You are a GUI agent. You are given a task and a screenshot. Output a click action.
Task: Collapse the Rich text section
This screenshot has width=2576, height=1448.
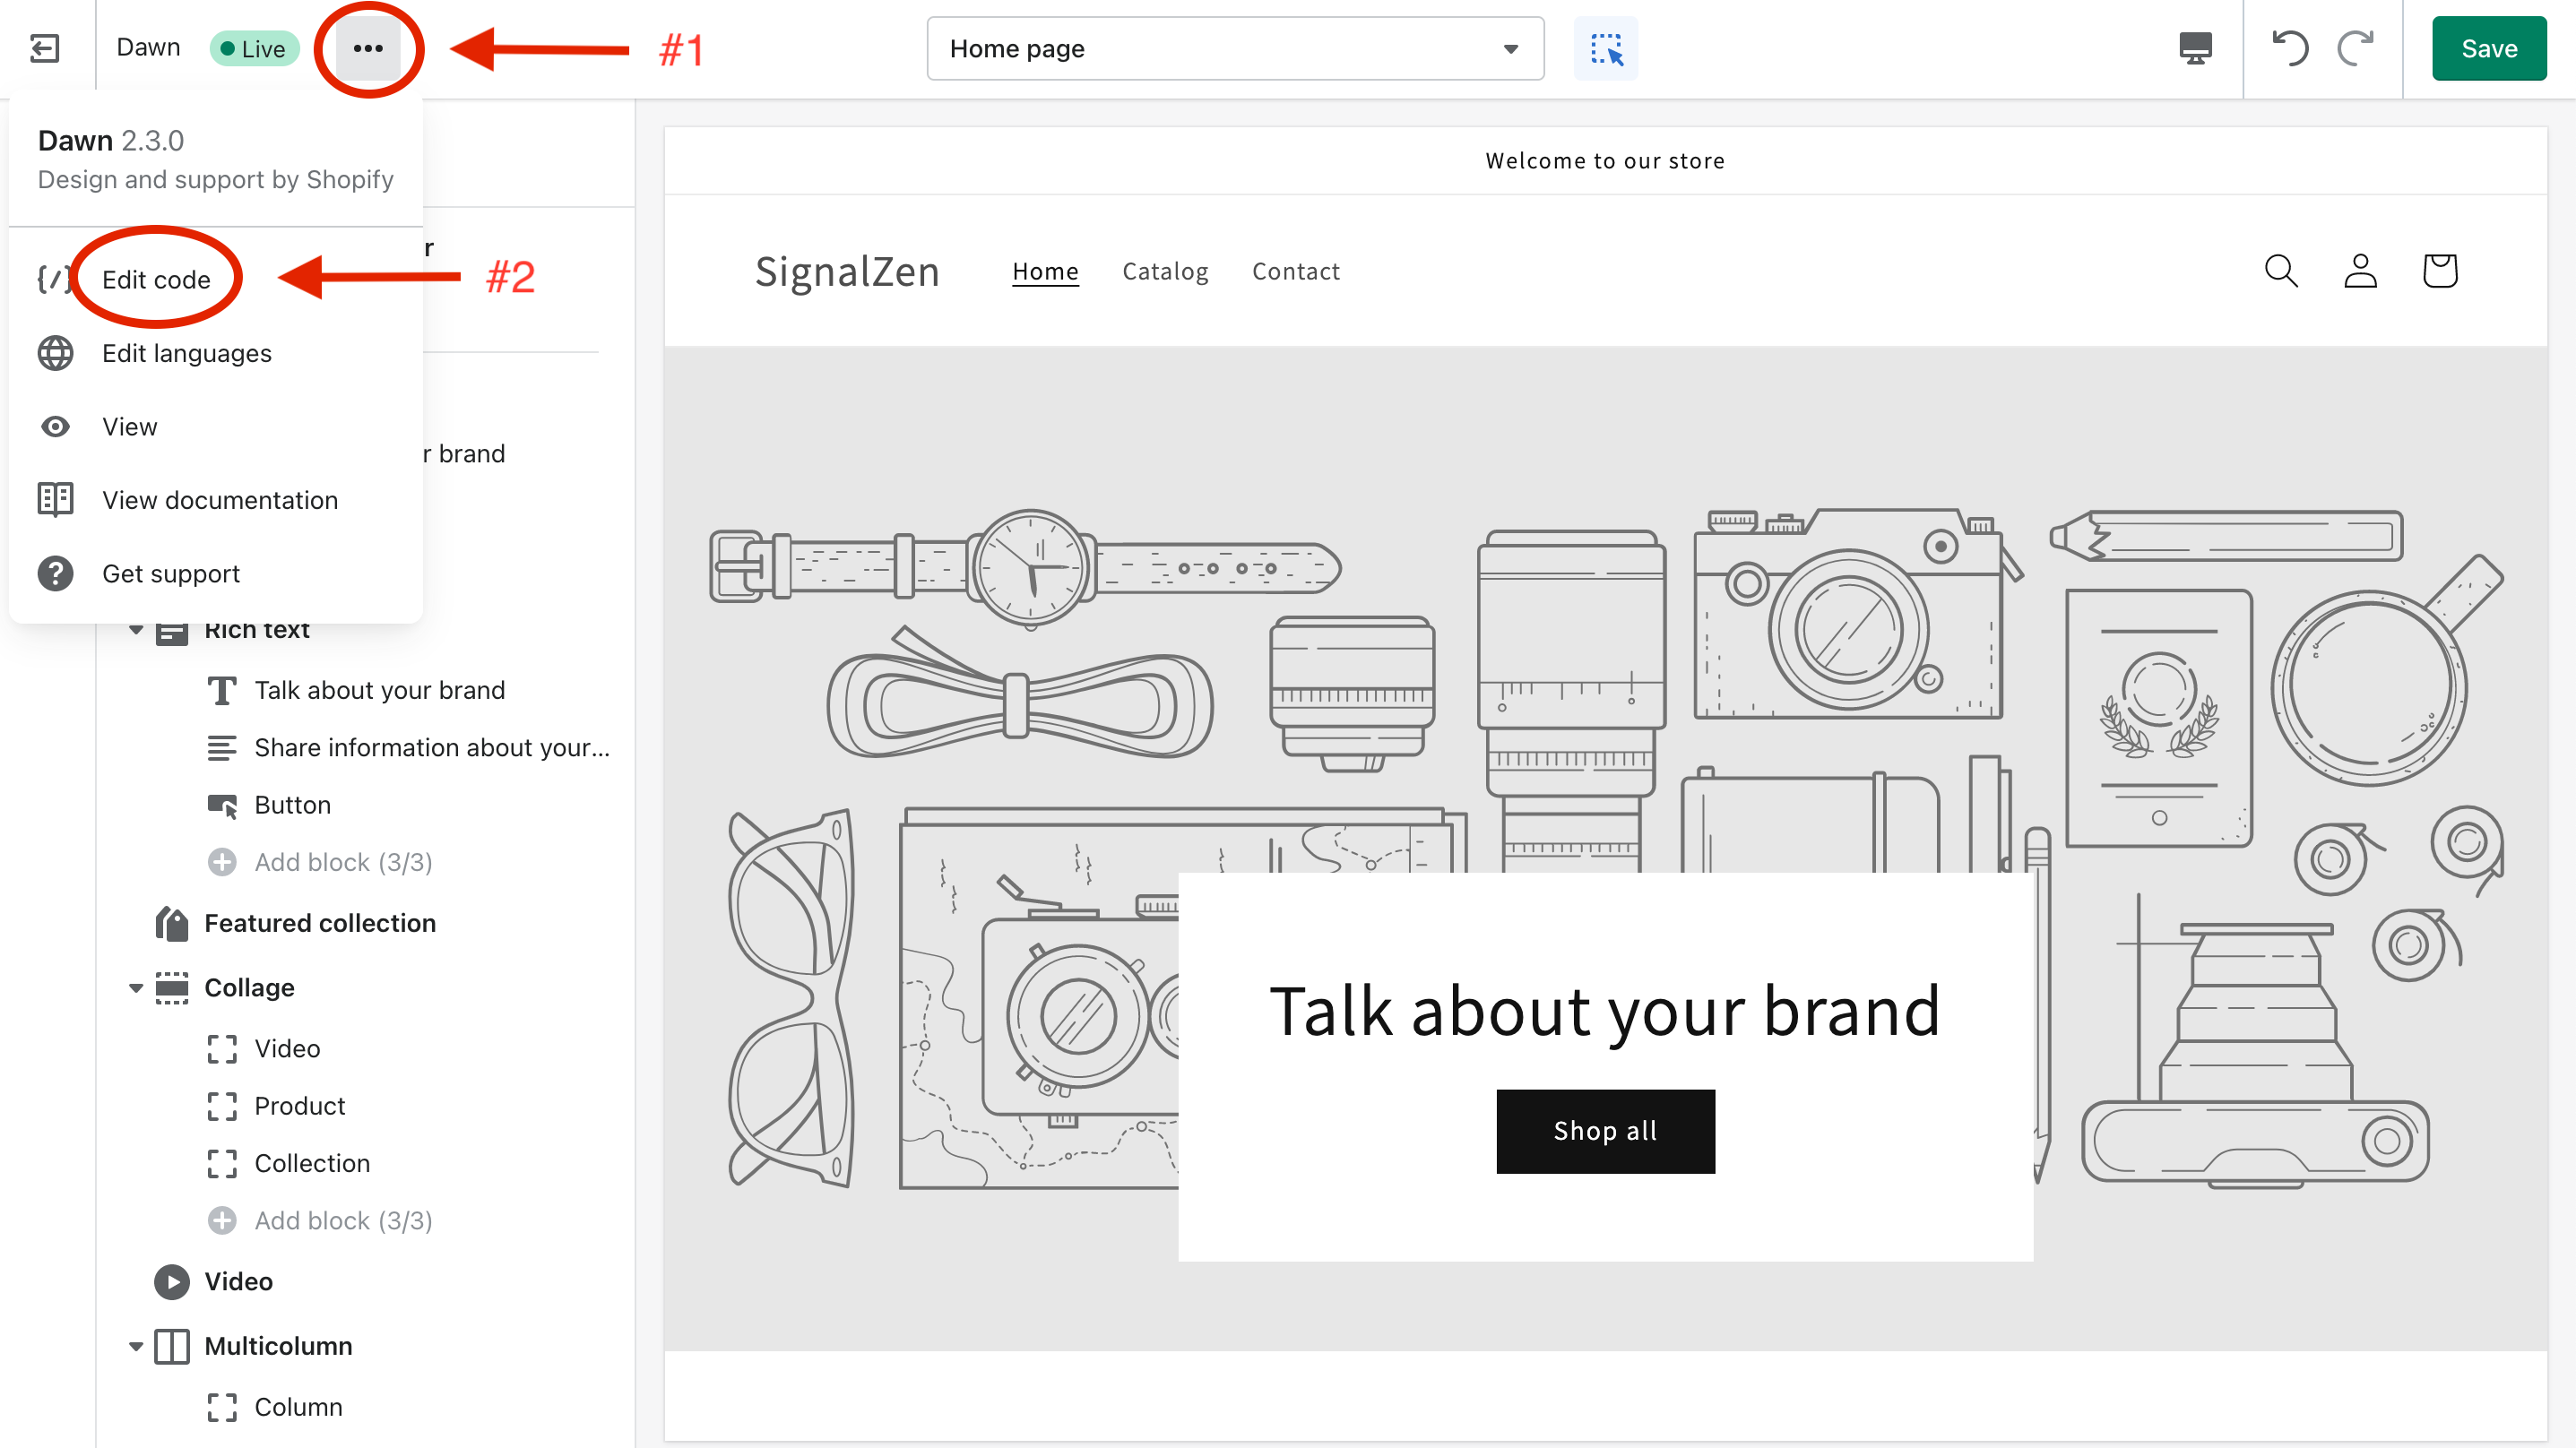[x=136, y=630]
